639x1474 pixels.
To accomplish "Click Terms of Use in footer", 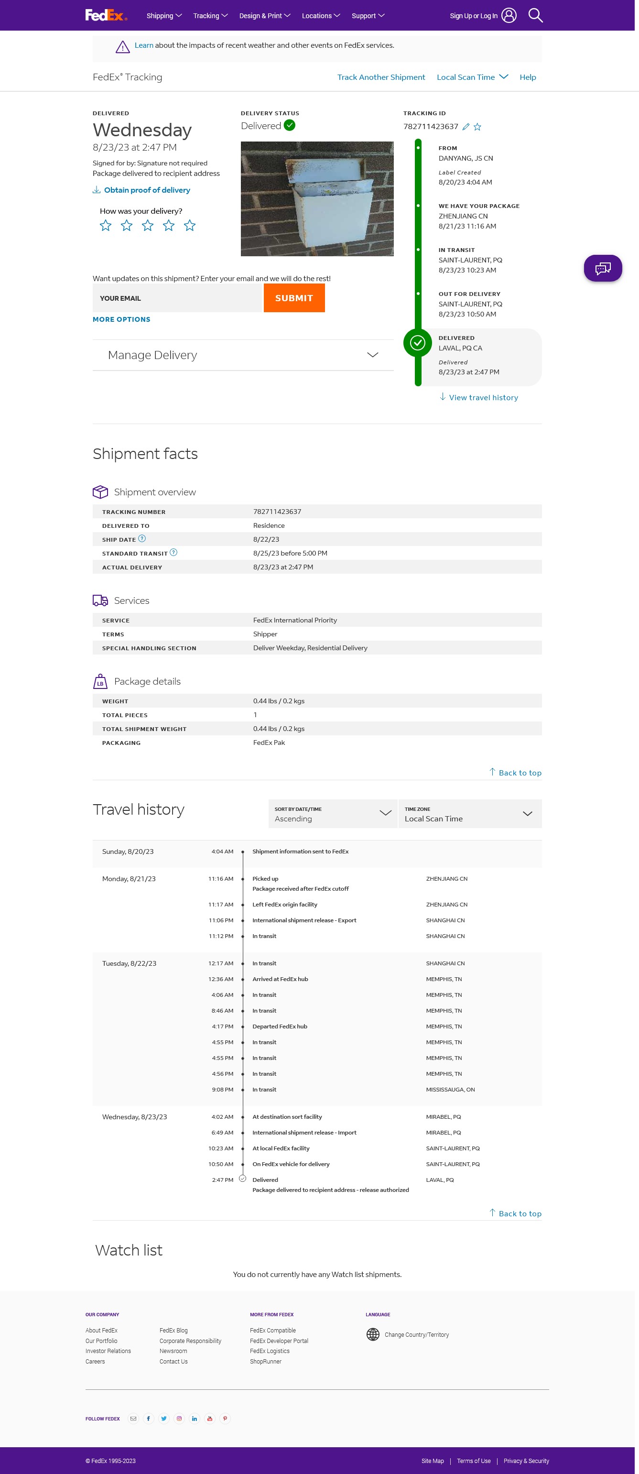I will click(x=474, y=1461).
